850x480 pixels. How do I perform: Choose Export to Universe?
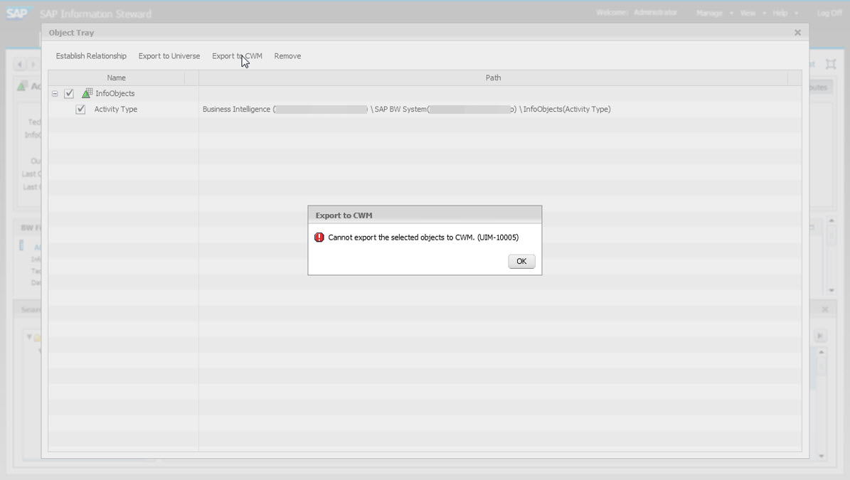click(169, 55)
